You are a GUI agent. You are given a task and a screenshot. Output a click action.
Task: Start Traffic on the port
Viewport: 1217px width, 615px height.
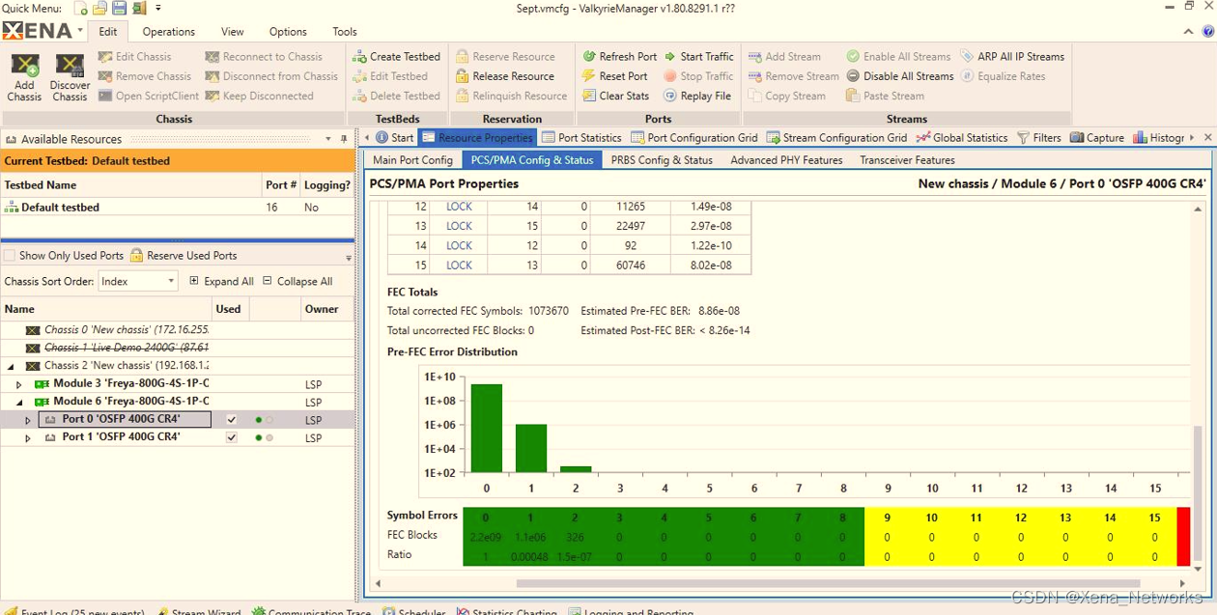point(698,56)
